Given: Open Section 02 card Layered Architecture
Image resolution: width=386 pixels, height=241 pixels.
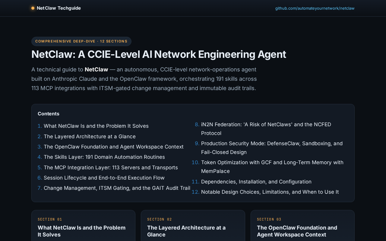Looking at the screenshot, I should coord(193,226).
